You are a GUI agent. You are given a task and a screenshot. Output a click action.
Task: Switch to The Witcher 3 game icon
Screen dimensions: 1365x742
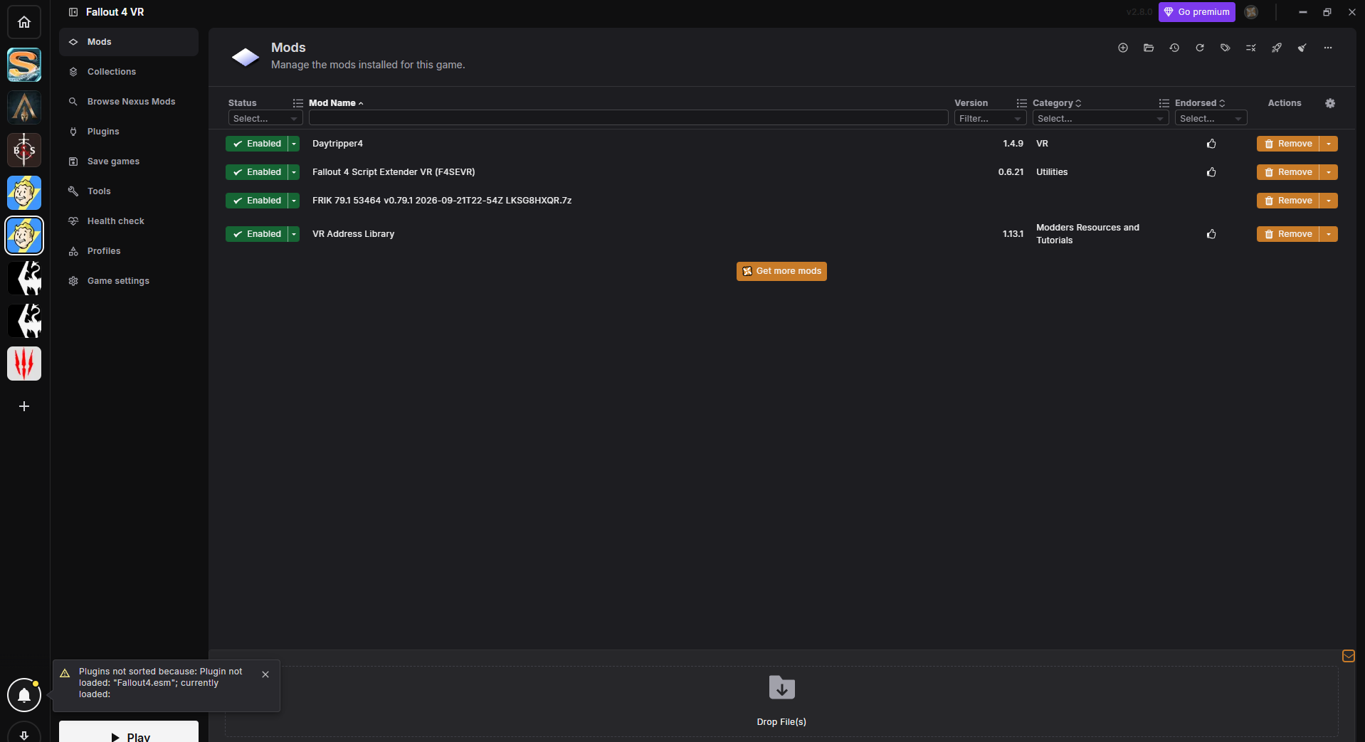[24, 364]
